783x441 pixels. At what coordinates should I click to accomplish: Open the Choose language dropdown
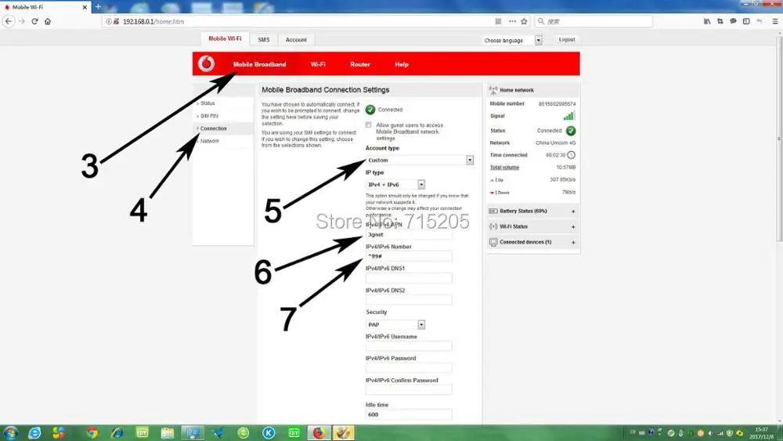(x=513, y=40)
